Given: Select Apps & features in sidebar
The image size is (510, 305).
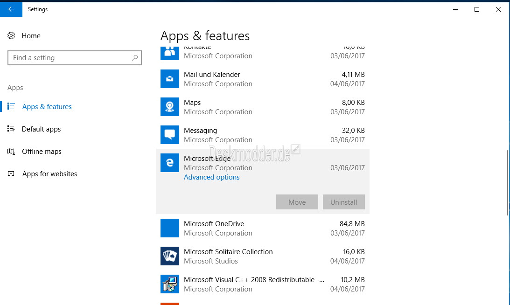Looking at the screenshot, I should pyautogui.click(x=47, y=107).
